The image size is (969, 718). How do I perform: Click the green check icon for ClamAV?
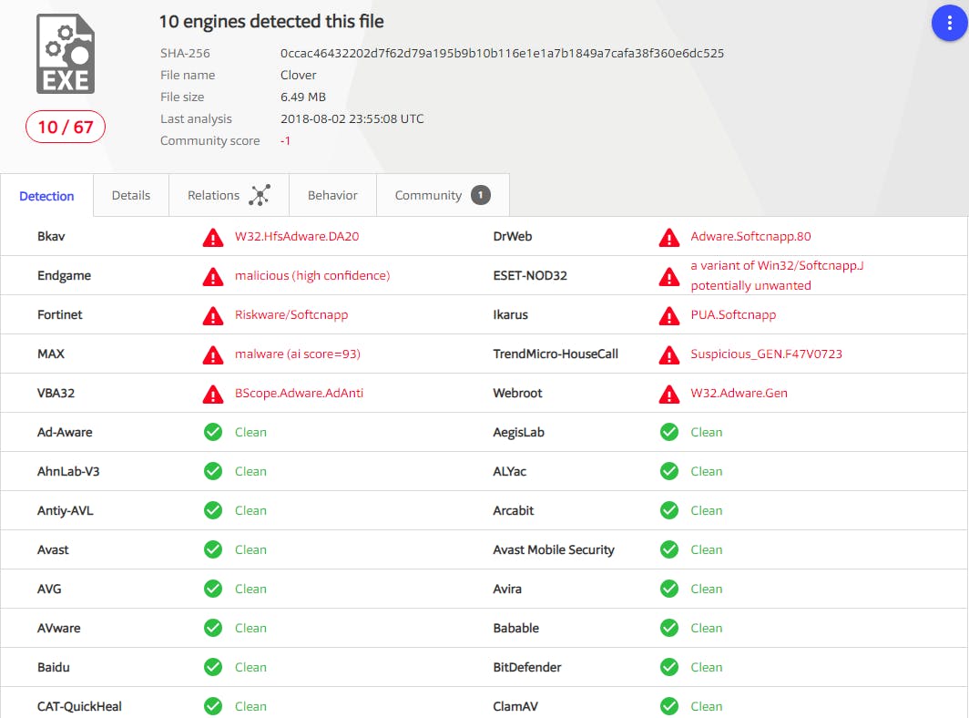tap(669, 706)
